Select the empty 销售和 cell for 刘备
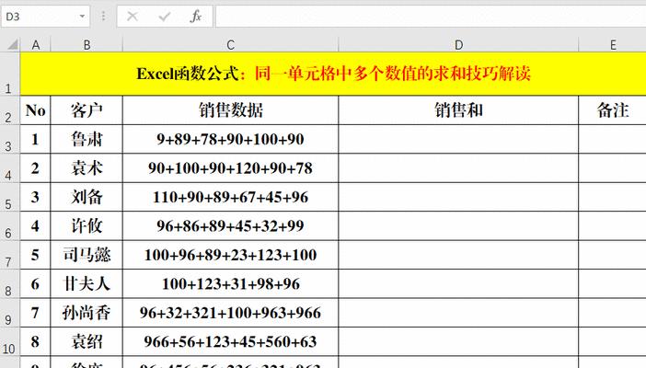This screenshot has height=368, width=646. coord(458,197)
